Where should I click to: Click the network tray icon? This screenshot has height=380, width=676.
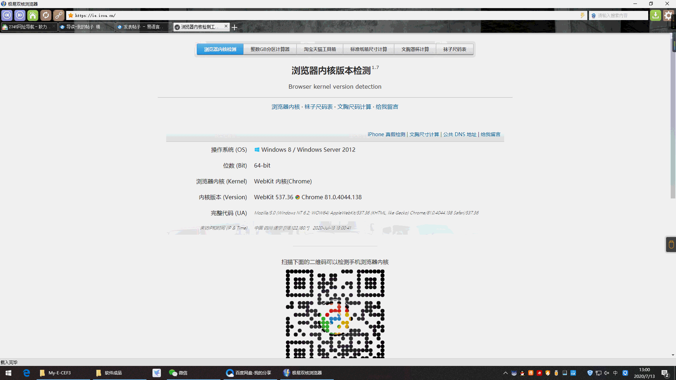[598, 373]
